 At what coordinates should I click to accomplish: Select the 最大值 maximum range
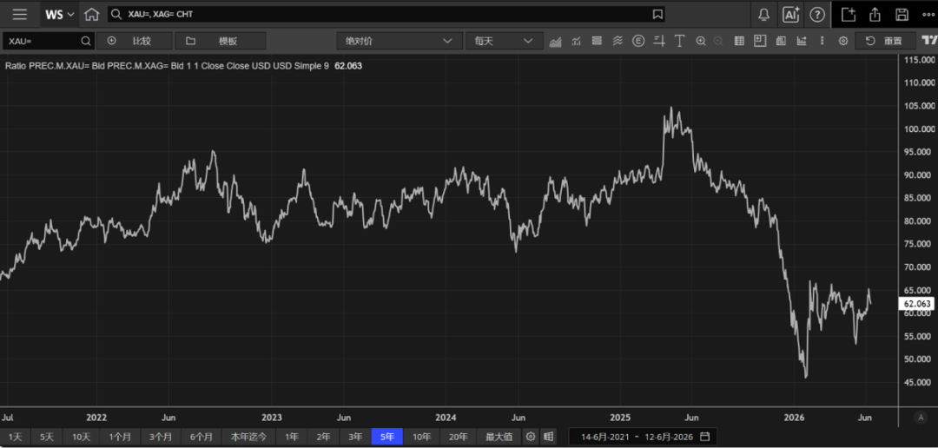coord(499,437)
